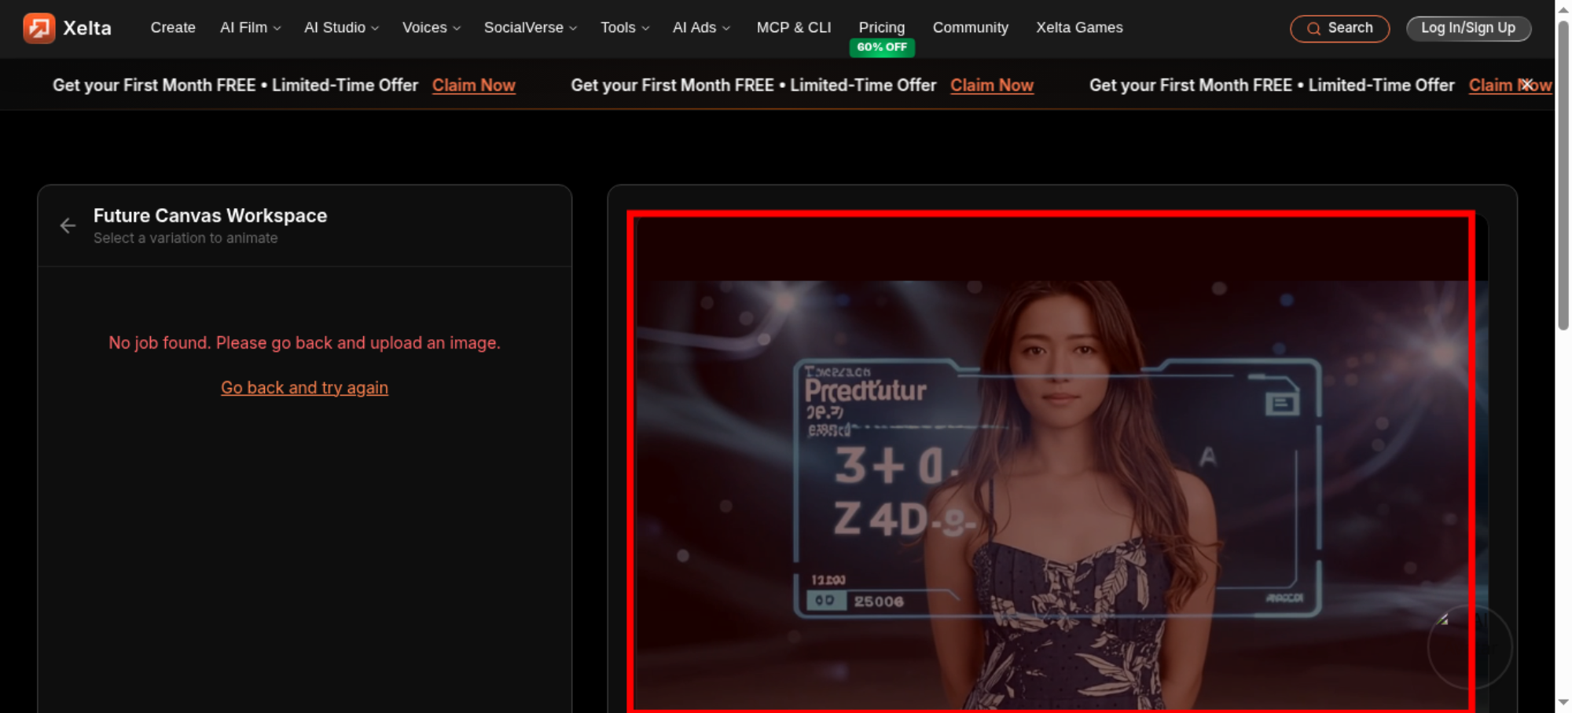
Task: Click the "No job found" error message
Action: point(304,343)
